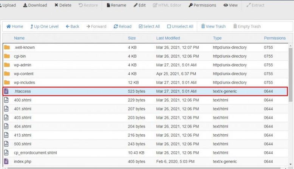Sort by Size column header
This screenshot has width=294, height=169.
[132, 38]
